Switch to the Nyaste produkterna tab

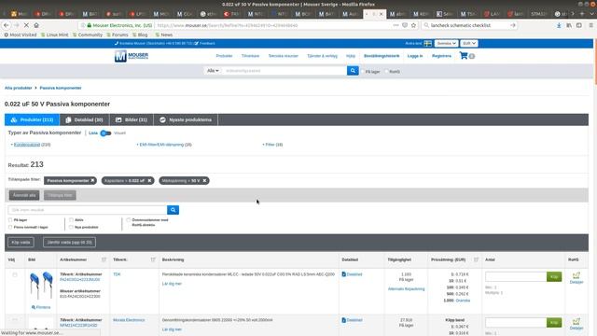pos(186,119)
